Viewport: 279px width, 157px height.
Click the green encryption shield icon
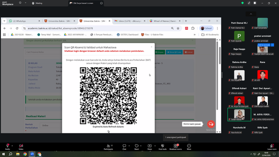[242, 3]
